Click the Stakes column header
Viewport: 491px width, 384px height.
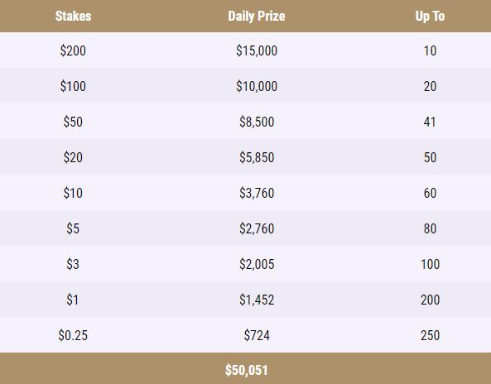point(73,16)
